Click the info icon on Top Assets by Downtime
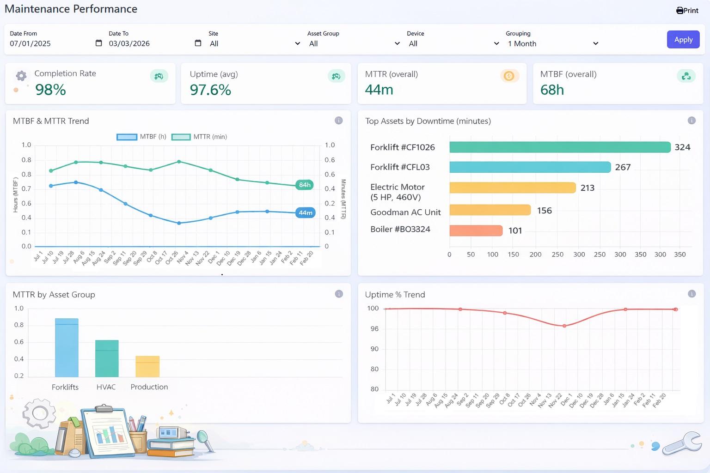The width and height of the screenshot is (710, 473). (x=692, y=120)
